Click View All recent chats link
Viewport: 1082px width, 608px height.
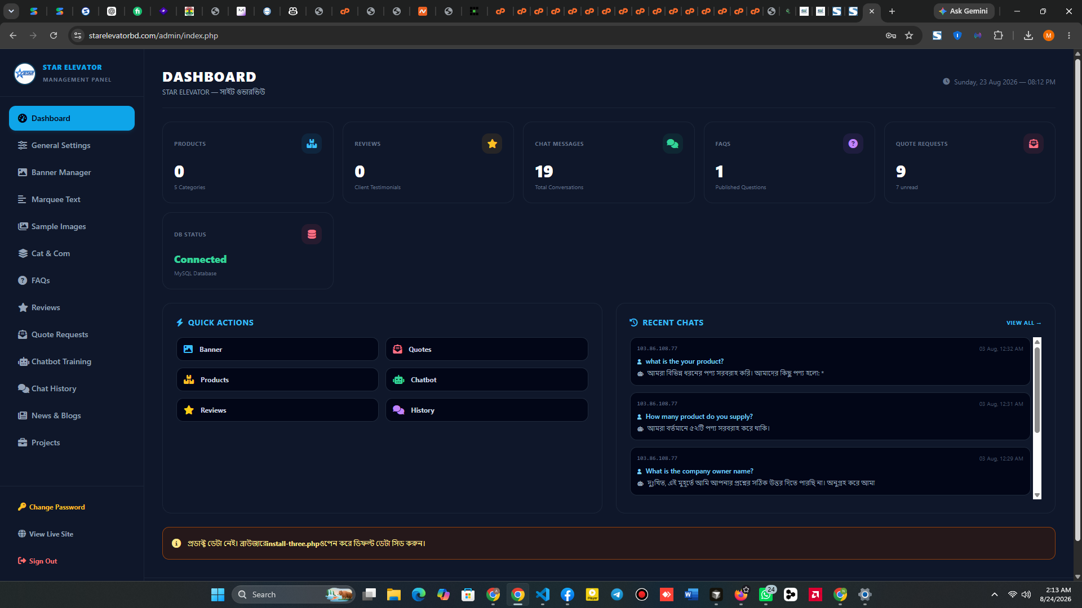pyautogui.click(x=1023, y=323)
